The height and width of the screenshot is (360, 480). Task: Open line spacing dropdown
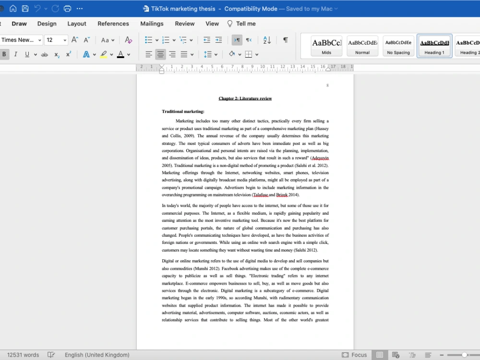tap(210, 55)
